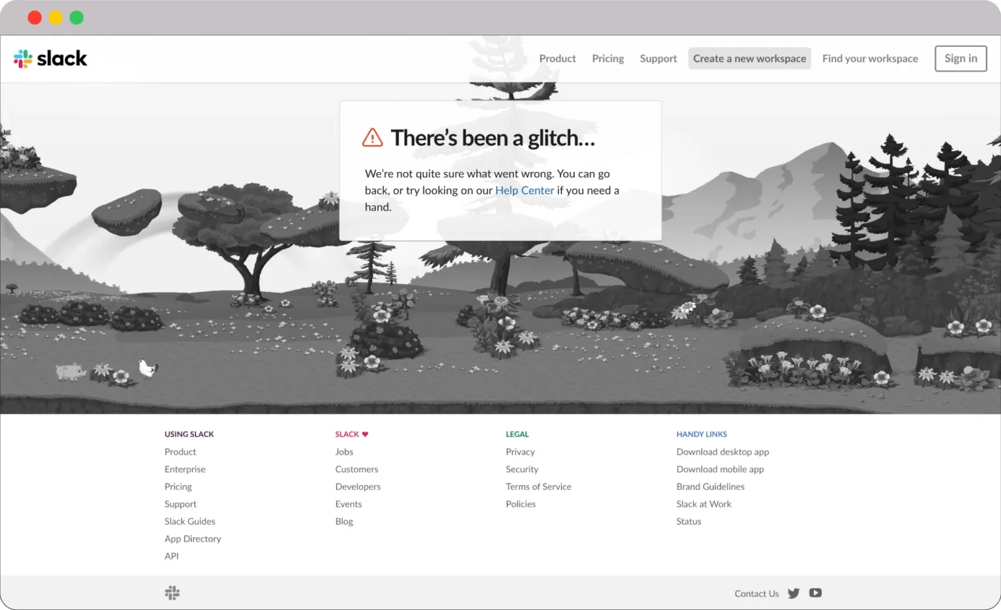Click the white chicken in the illustration
This screenshot has width=1001, height=610.
click(148, 368)
